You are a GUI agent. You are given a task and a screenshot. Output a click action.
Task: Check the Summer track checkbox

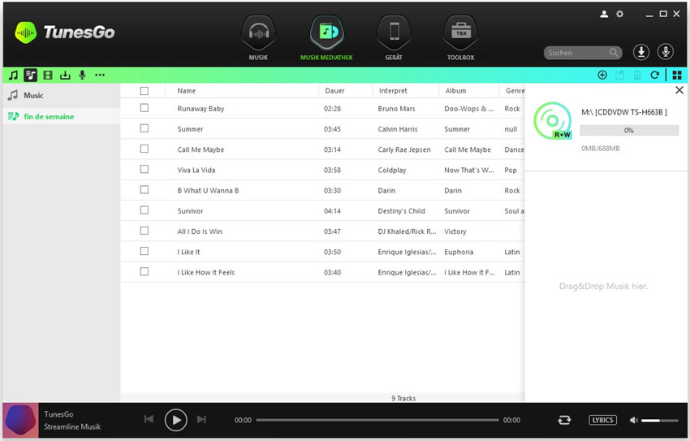144,128
